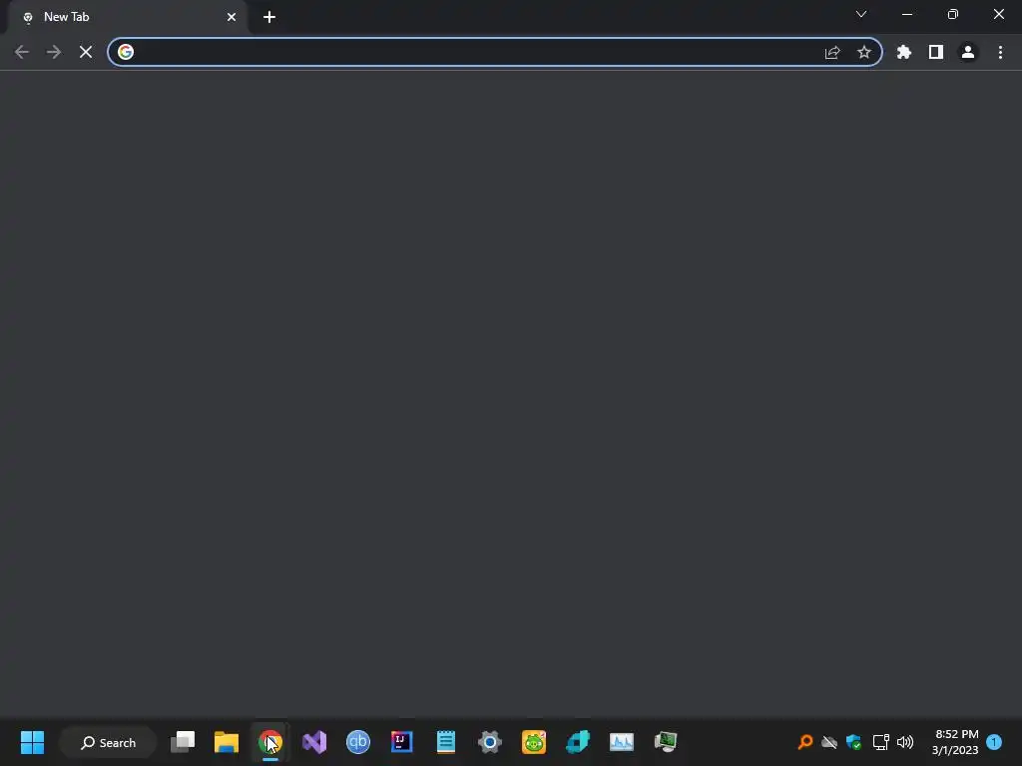Close the Chrome window
The image size is (1022, 766).
point(998,14)
